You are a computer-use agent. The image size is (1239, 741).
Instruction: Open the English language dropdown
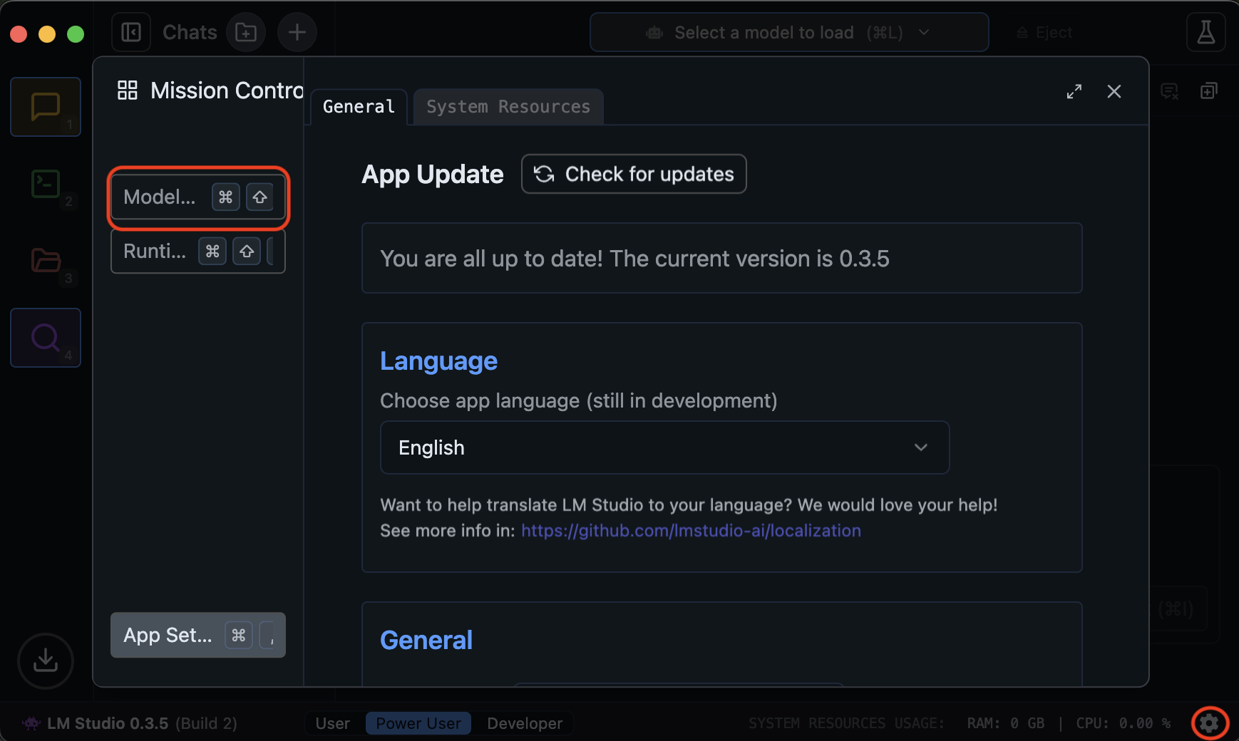click(664, 447)
